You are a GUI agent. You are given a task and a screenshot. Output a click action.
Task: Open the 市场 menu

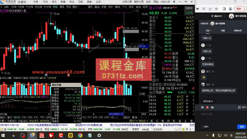point(45,2)
